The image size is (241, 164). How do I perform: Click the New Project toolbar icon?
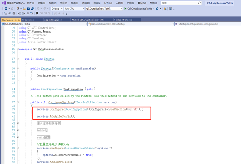tap(18, 9)
